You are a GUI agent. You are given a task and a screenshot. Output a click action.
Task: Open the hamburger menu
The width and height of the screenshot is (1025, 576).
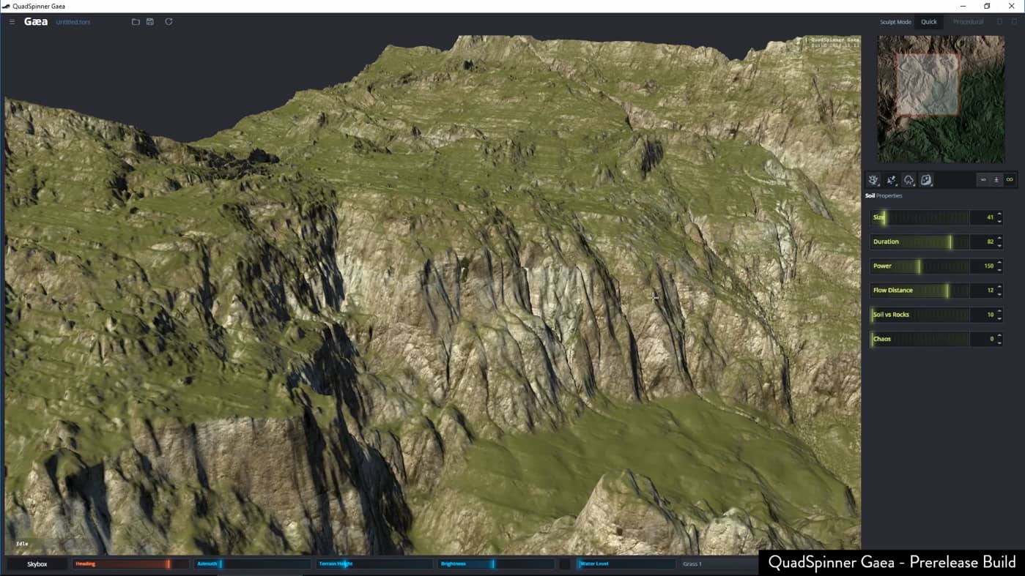tap(12, 22)
